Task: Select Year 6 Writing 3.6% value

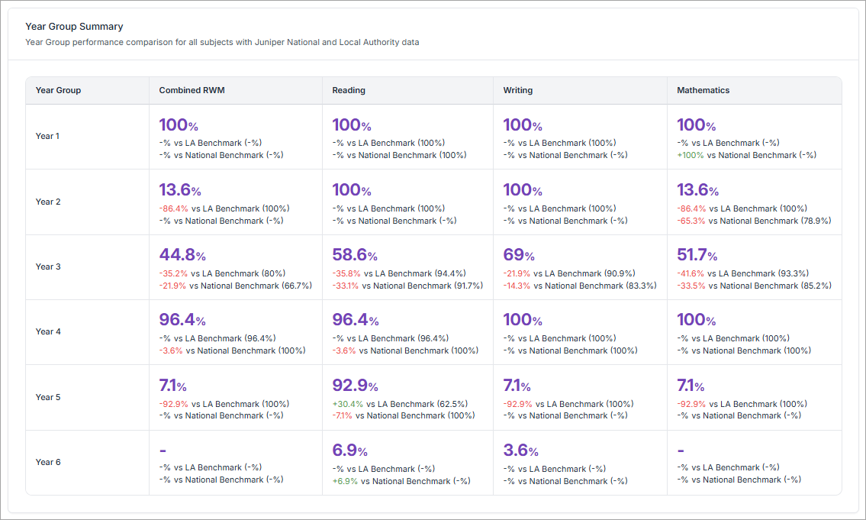Action: tap(521, 451)
